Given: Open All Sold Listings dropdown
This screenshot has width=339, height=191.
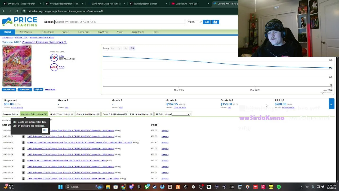Looking at the screenshot, I should pos(181,114).
